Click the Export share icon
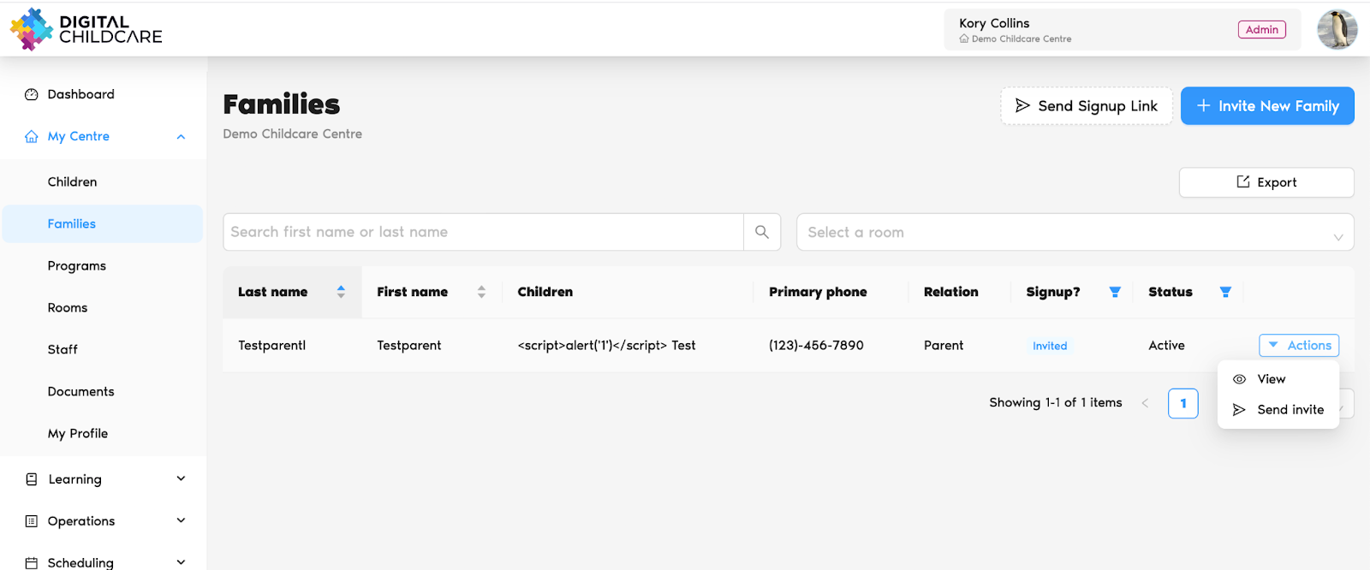 [1243, 181]
